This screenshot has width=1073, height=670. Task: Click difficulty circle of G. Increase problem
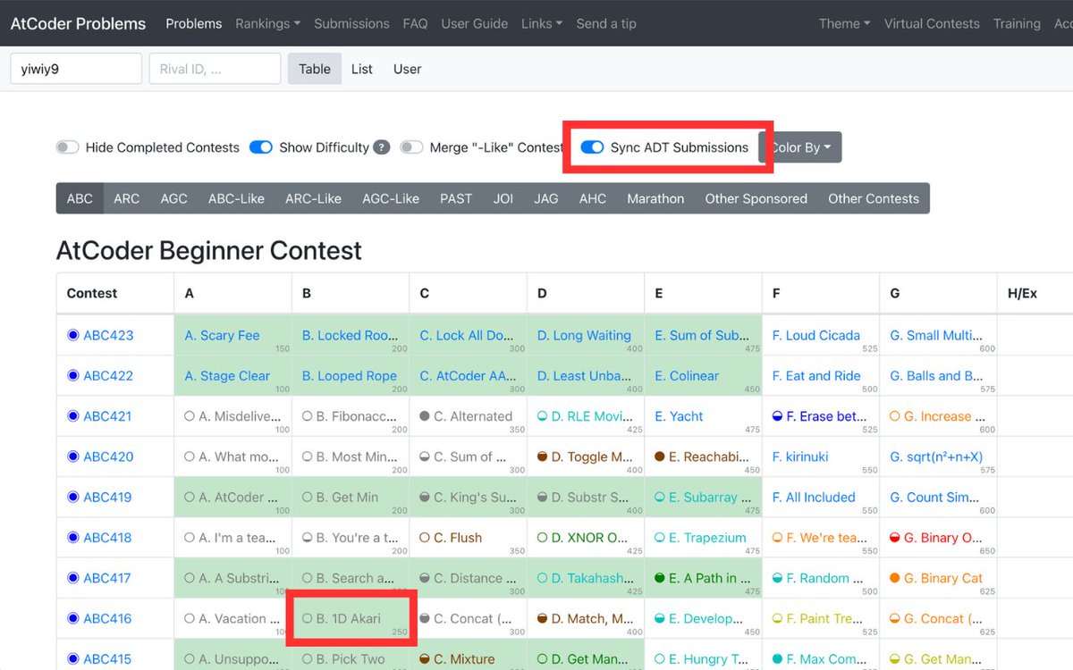click(x=895, y=416)
